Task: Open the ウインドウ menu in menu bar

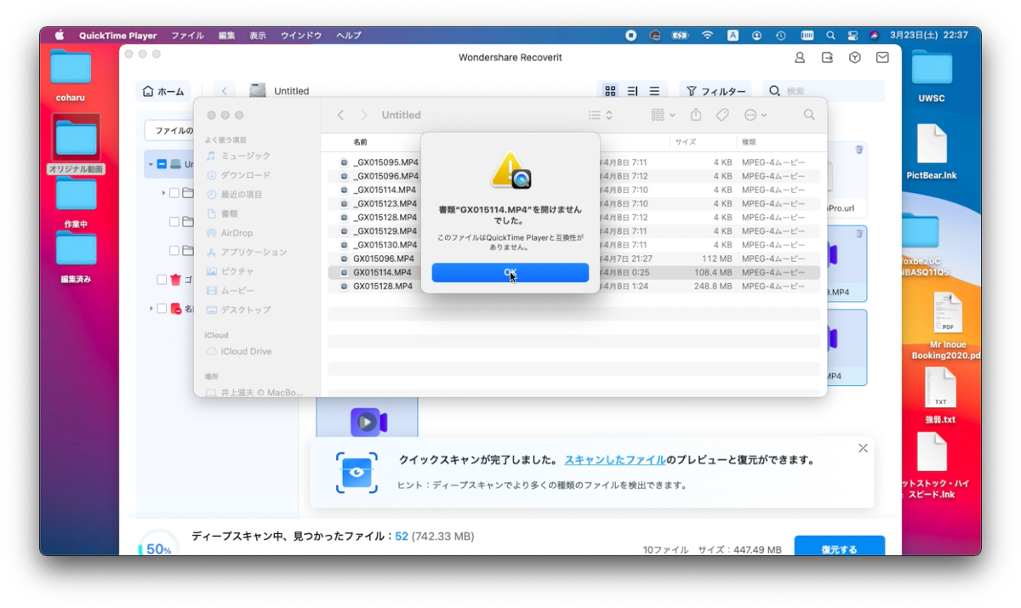Action: click(301, 36)
